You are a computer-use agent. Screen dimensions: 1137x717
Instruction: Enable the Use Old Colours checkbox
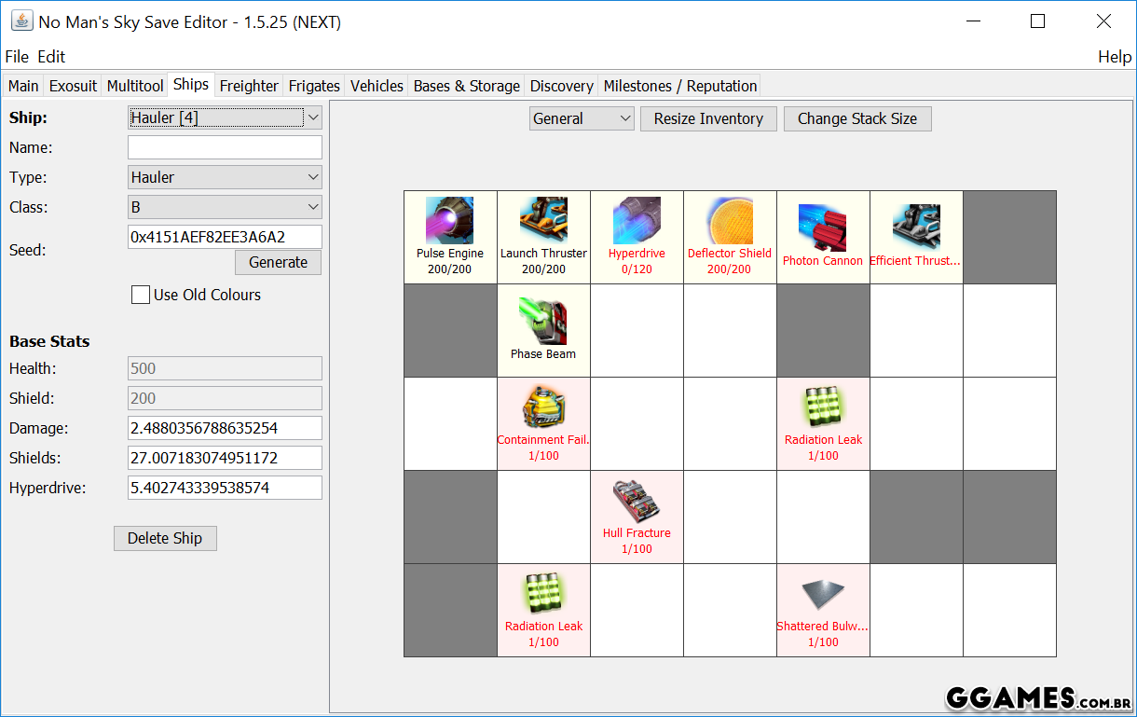click(141, 295)
